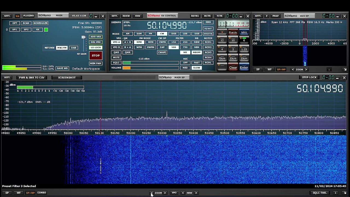Screen dimensions: 350x197
Task: Click the STOP button
Action: 96,56
